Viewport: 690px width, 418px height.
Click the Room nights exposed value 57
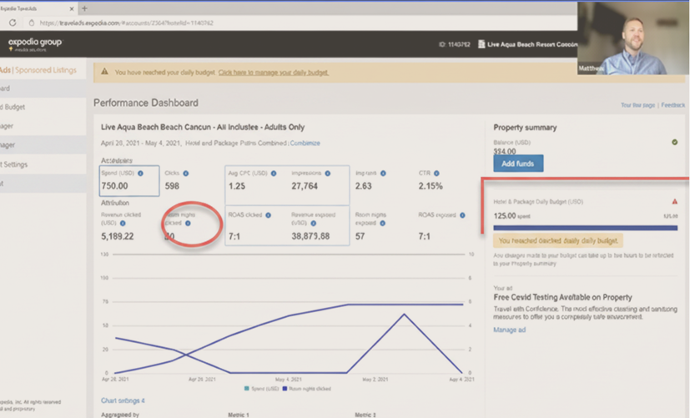360,236
